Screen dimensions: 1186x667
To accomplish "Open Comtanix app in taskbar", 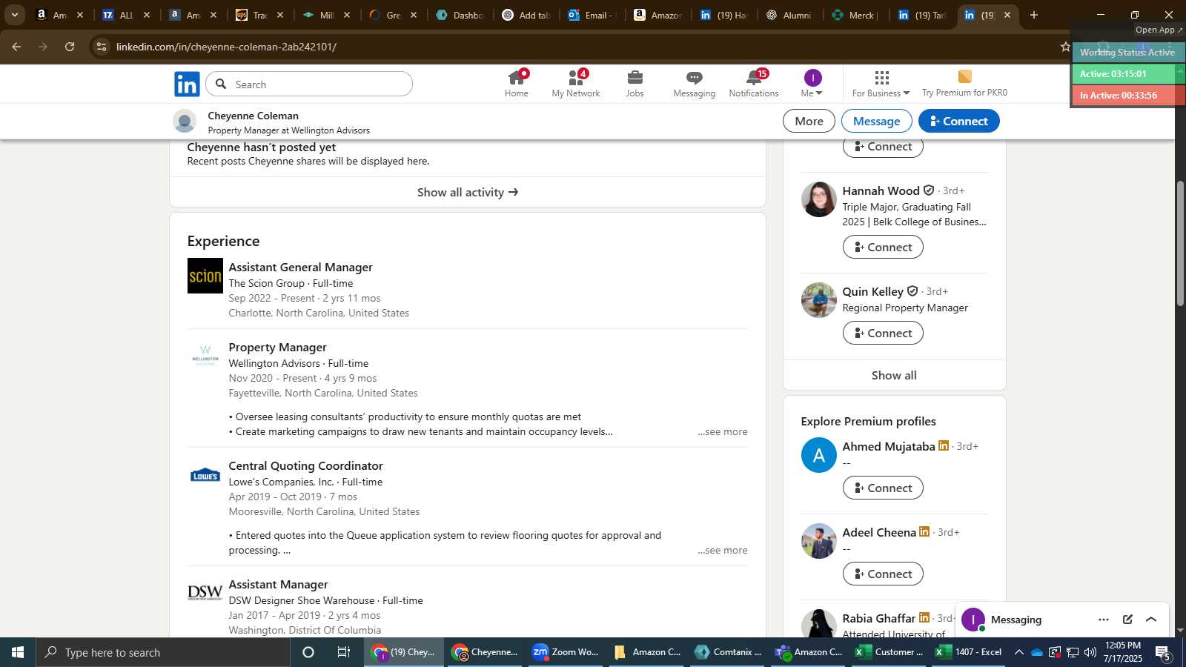I will point(728,652).
